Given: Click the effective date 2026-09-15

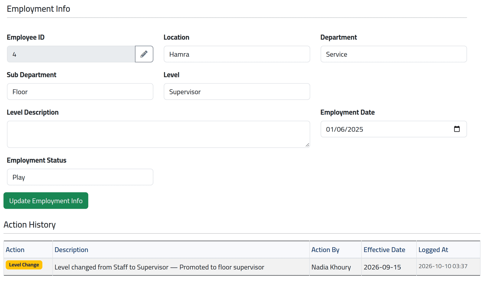Looking at the screenshot, I should [382, 267].
